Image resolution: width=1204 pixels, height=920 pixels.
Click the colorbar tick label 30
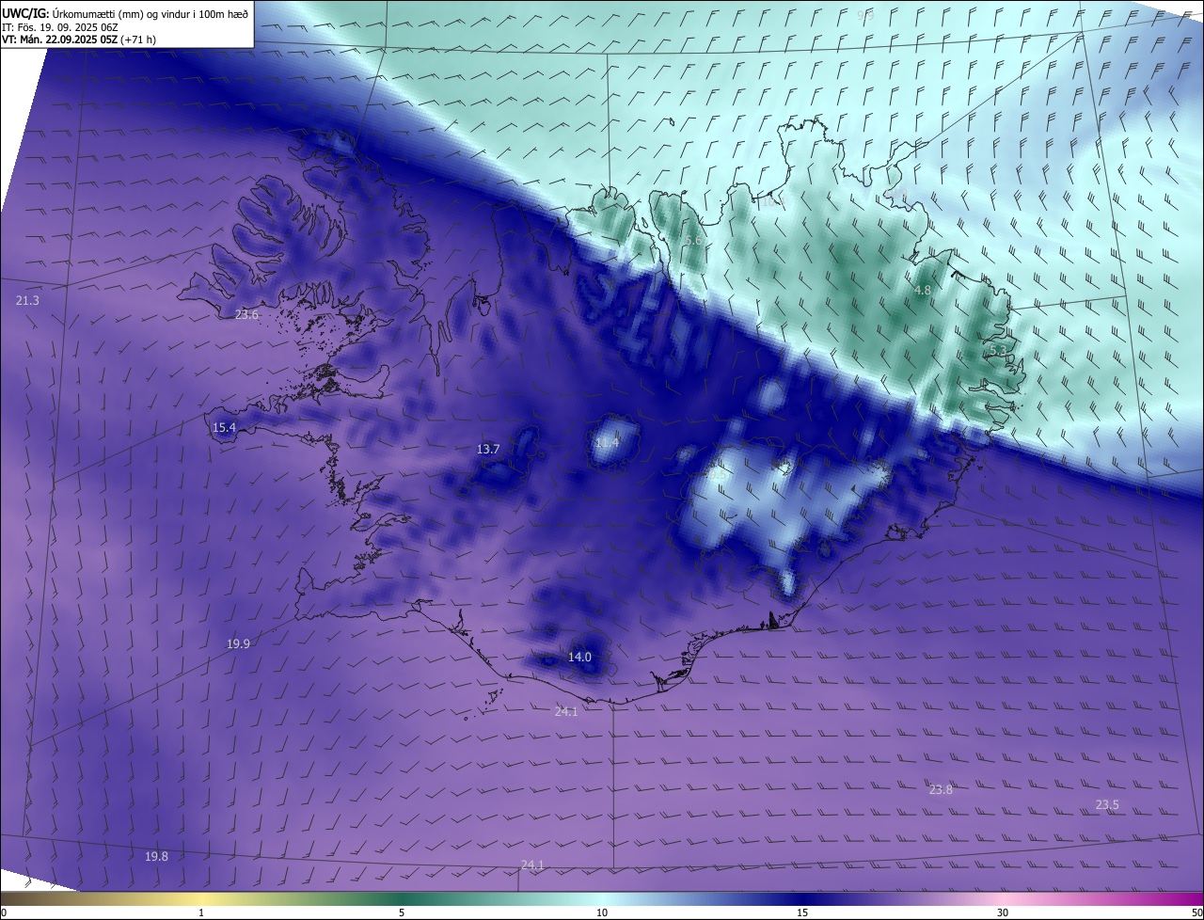1003,912
